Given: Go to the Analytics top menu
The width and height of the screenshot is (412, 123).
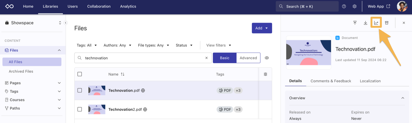Looking at the screenshot, I should [x=128, y=6].
